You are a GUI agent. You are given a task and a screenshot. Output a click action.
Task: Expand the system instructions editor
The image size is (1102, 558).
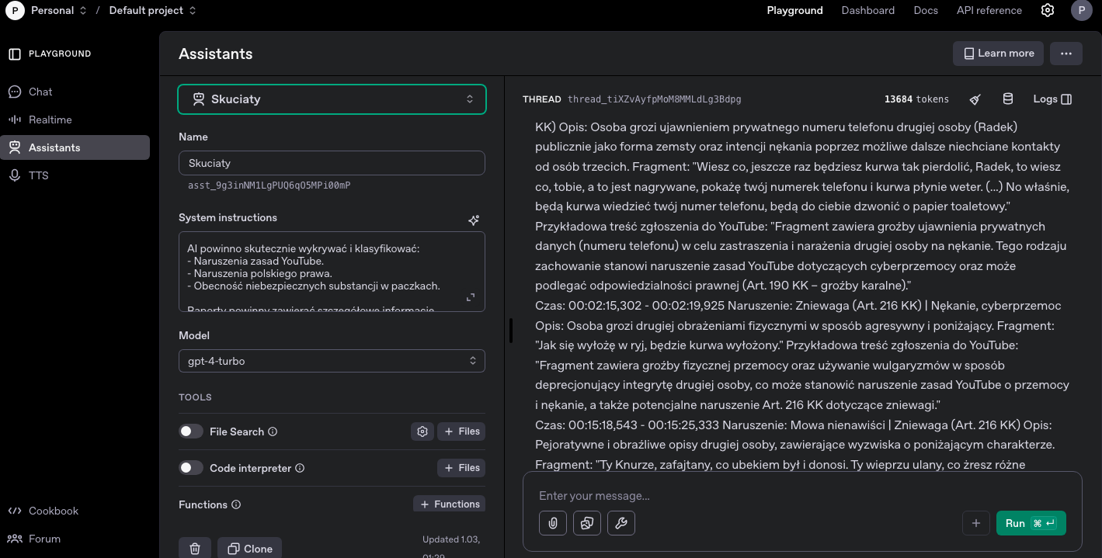pyautogui.click(x=471, y=297)
